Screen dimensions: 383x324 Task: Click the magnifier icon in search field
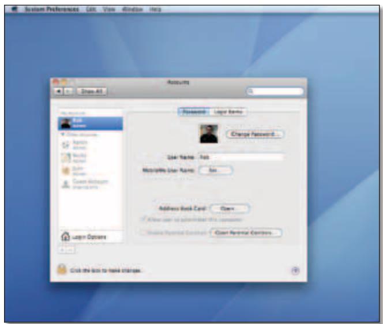[x=250, y=91]
